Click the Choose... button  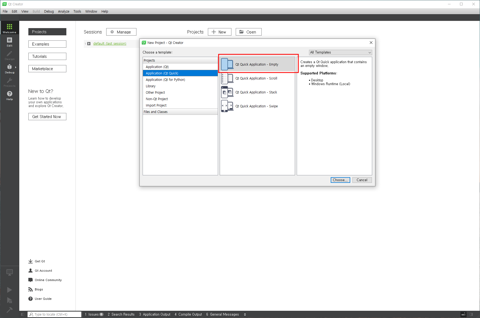pos(340,180)
